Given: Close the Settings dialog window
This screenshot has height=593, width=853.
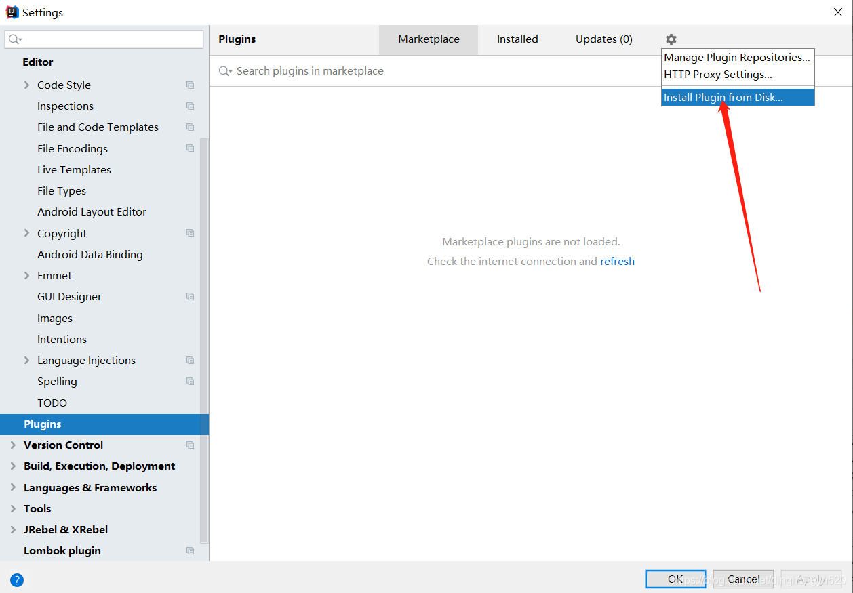Looking at the screenshot, I should [838, 12].
